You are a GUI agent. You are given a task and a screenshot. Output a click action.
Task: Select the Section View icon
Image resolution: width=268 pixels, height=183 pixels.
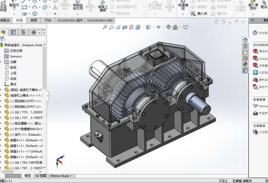coord(125,27)
